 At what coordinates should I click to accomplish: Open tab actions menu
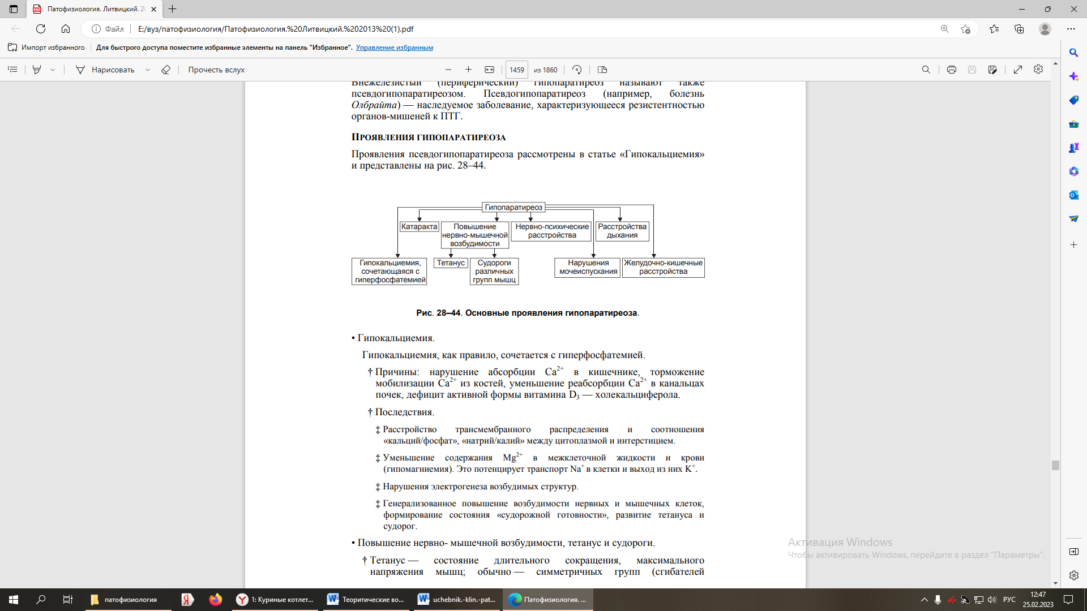tap(14, 9)
